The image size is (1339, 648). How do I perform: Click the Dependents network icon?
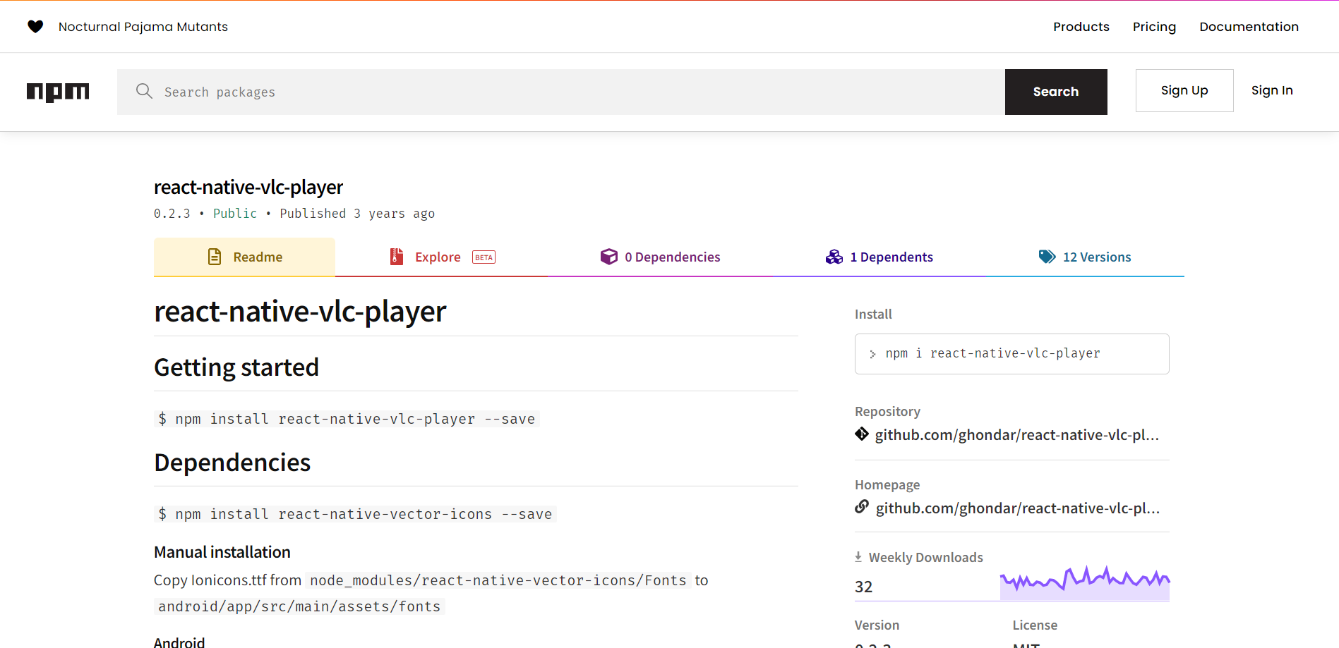pos(834,256)
